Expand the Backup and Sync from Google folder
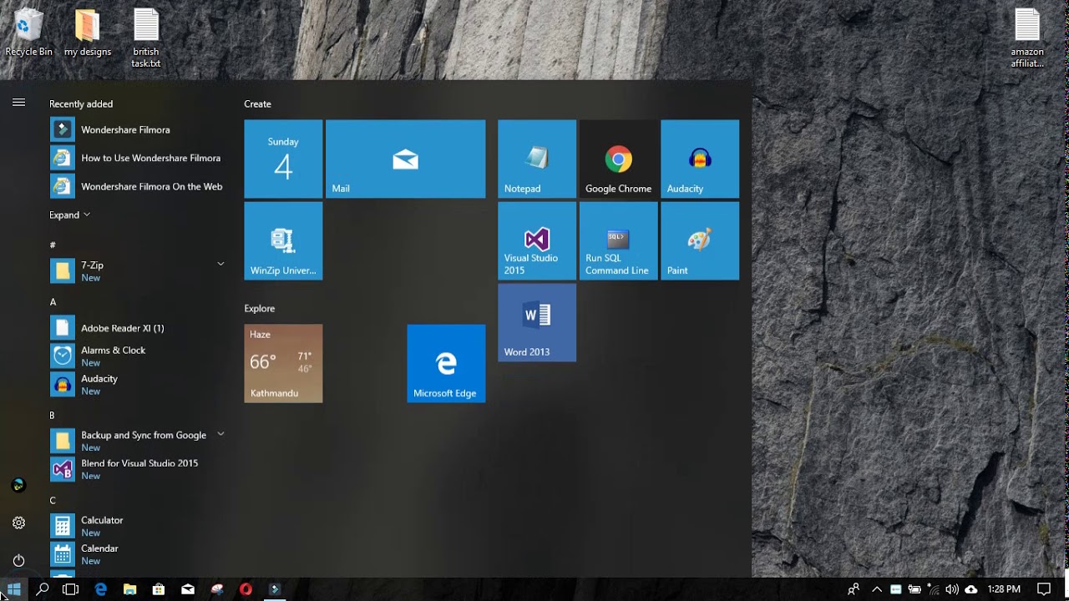The height and width of the screenshot is (601, 1069). pyautogui.click(x=220, y=434)
